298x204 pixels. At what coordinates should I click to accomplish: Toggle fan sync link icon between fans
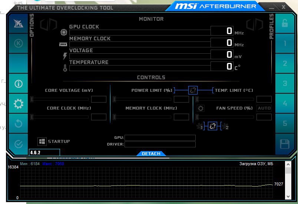click(212, 126)
